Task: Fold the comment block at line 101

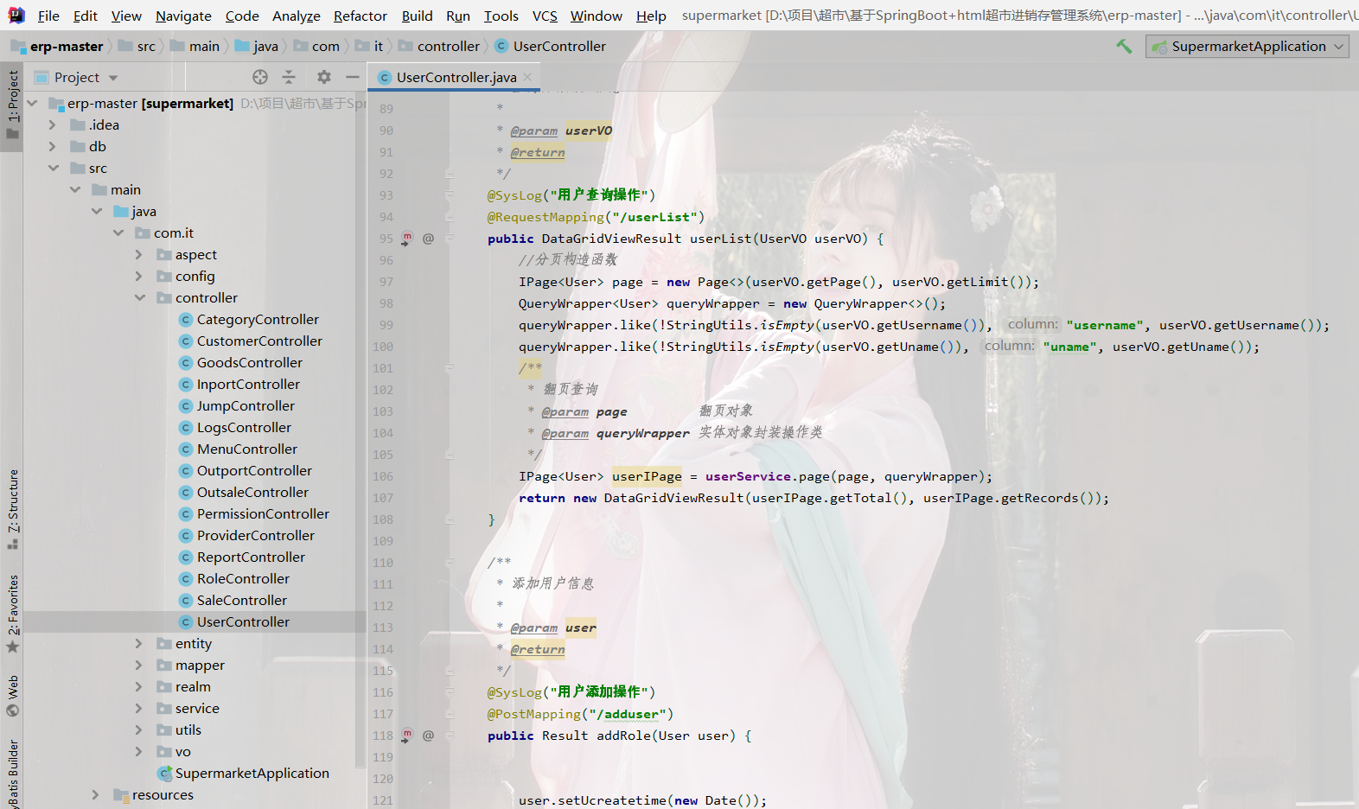Action: coord(450,368)
